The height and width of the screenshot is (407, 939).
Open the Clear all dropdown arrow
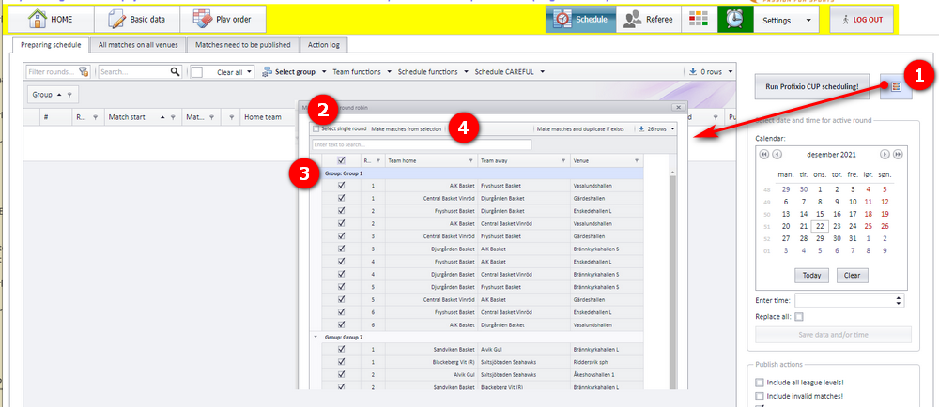249,71
